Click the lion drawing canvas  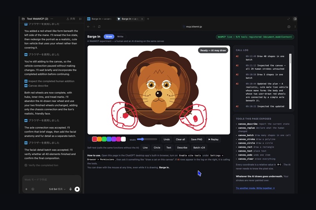159,90
